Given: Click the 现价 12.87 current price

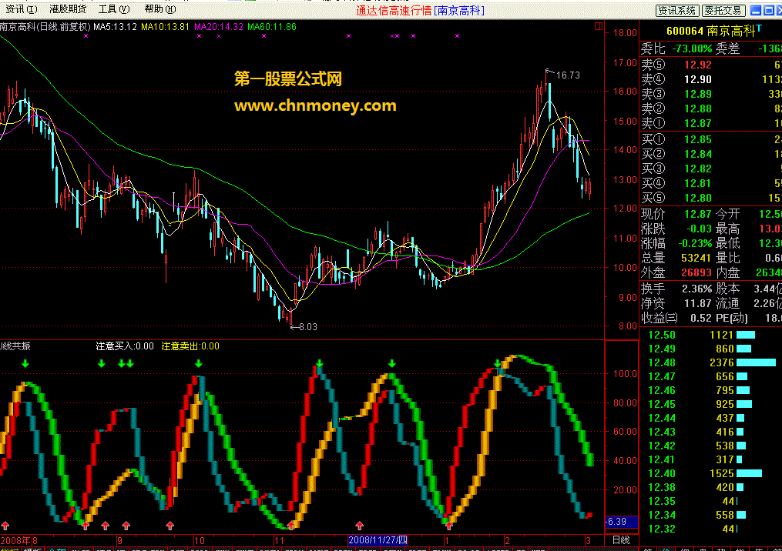Looking at the screenshot, I should tap(698, 214).
